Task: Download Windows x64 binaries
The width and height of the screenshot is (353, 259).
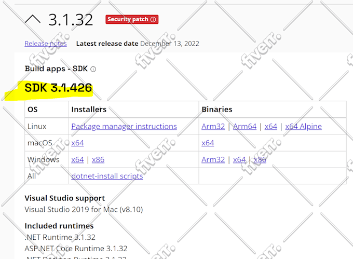Action: 239,159
